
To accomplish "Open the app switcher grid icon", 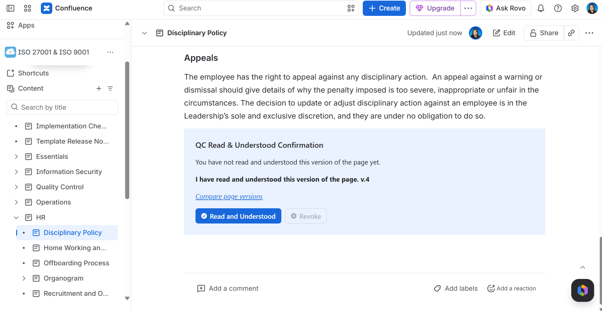I will tap(28, 8).
